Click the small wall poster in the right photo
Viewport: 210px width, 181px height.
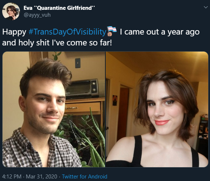[x=115, y=100]
